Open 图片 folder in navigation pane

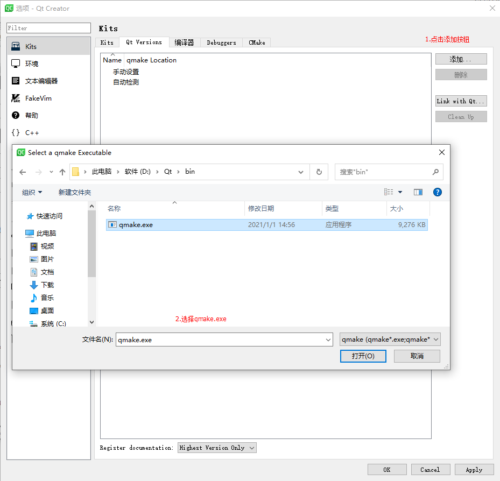coord(42,259)
